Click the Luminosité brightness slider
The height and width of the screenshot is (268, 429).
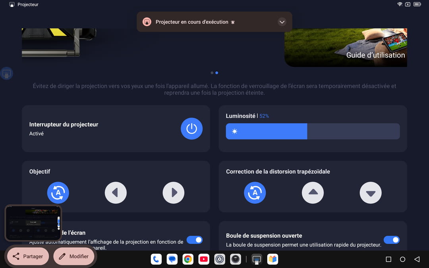point(313,131)
